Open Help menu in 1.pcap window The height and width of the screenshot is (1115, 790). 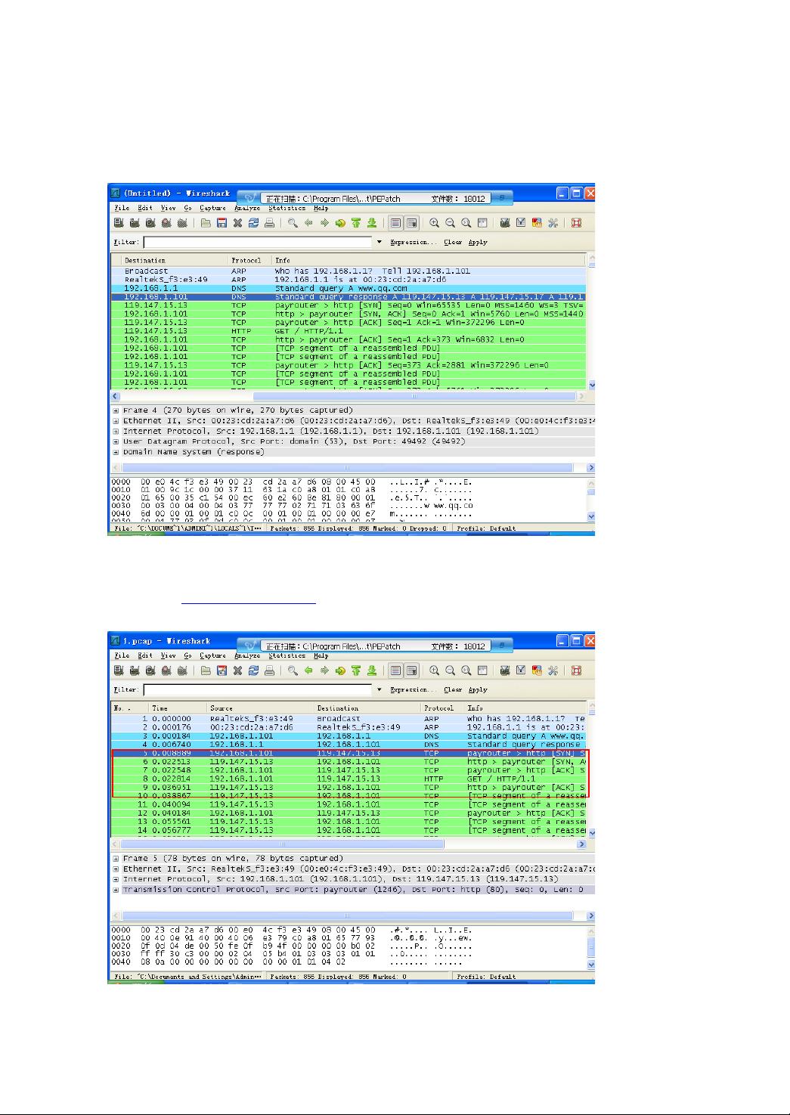tap(321, 655)
